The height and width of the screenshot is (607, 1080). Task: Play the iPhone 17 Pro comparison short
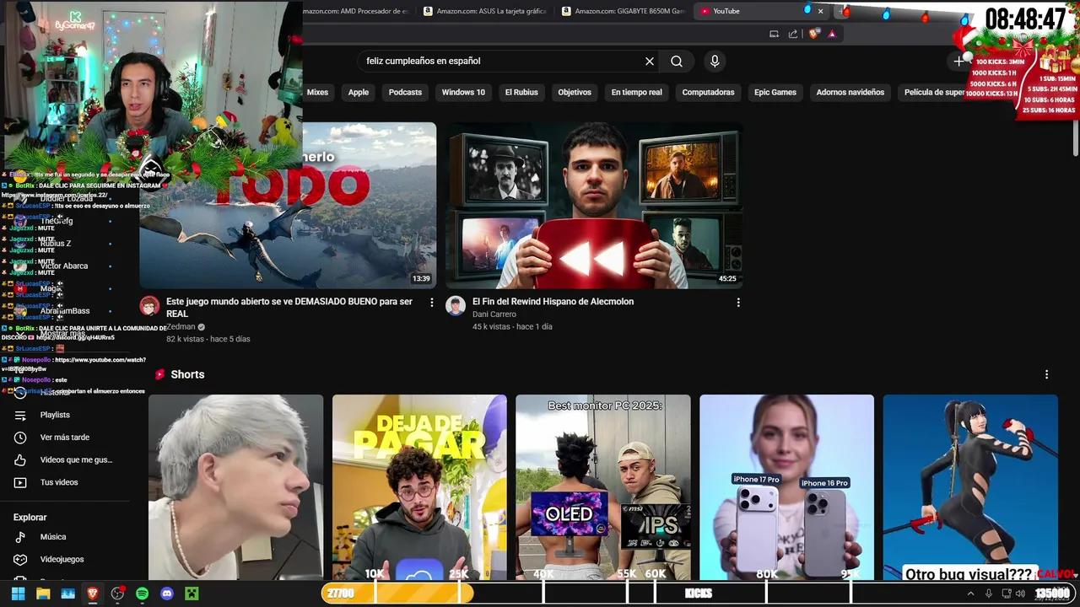click(786, 487)
